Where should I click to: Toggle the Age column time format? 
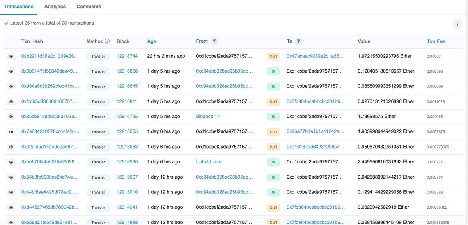pos(152,41)
